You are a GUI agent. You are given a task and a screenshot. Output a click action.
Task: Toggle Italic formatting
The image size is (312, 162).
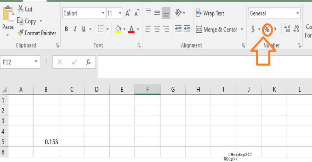tap(75, 29)
